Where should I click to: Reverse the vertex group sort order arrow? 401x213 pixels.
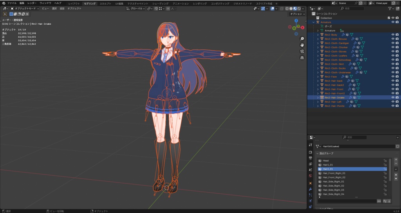(x=389, y=201)
